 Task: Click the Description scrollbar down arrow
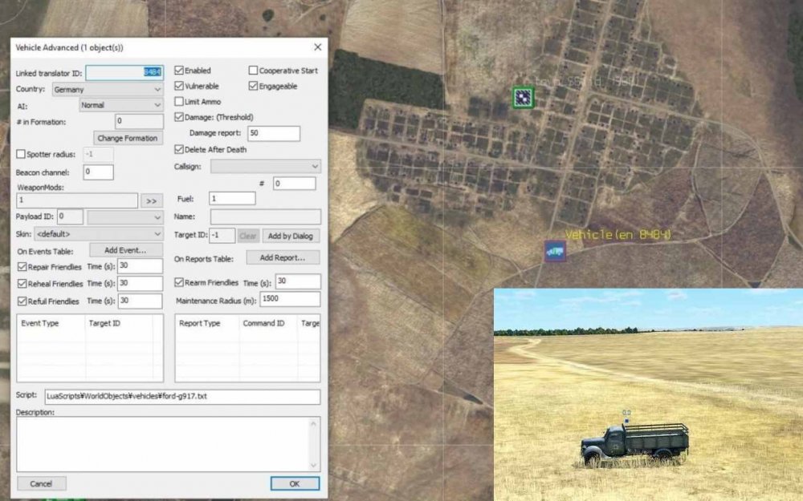313,465
